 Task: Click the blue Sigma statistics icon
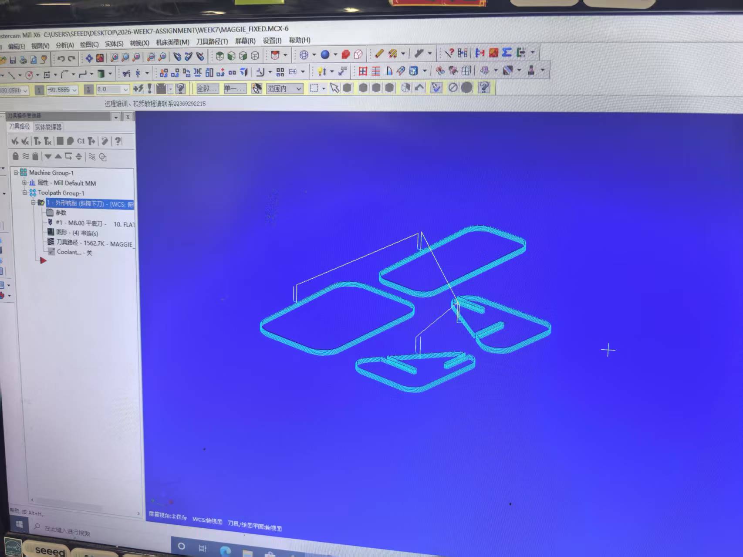507,52
